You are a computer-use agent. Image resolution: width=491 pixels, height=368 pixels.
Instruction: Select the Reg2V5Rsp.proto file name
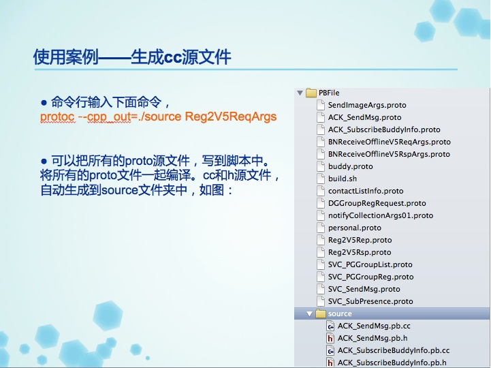360,252
